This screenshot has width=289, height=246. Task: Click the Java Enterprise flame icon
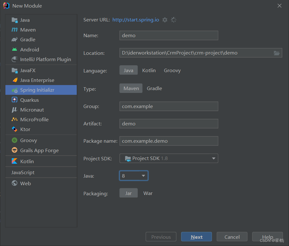pyautogui.click(x=15, y=80)
